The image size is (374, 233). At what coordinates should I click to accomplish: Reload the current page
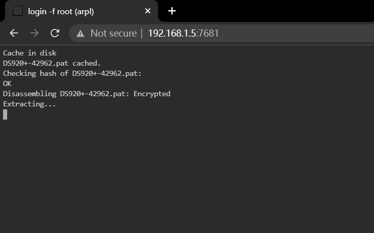tap(55, 33)
